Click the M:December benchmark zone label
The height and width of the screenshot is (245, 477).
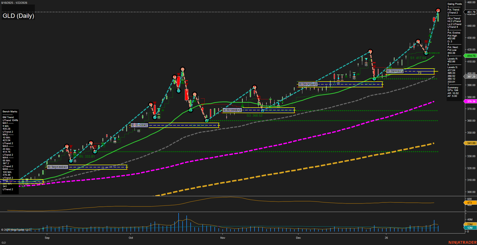308,84
